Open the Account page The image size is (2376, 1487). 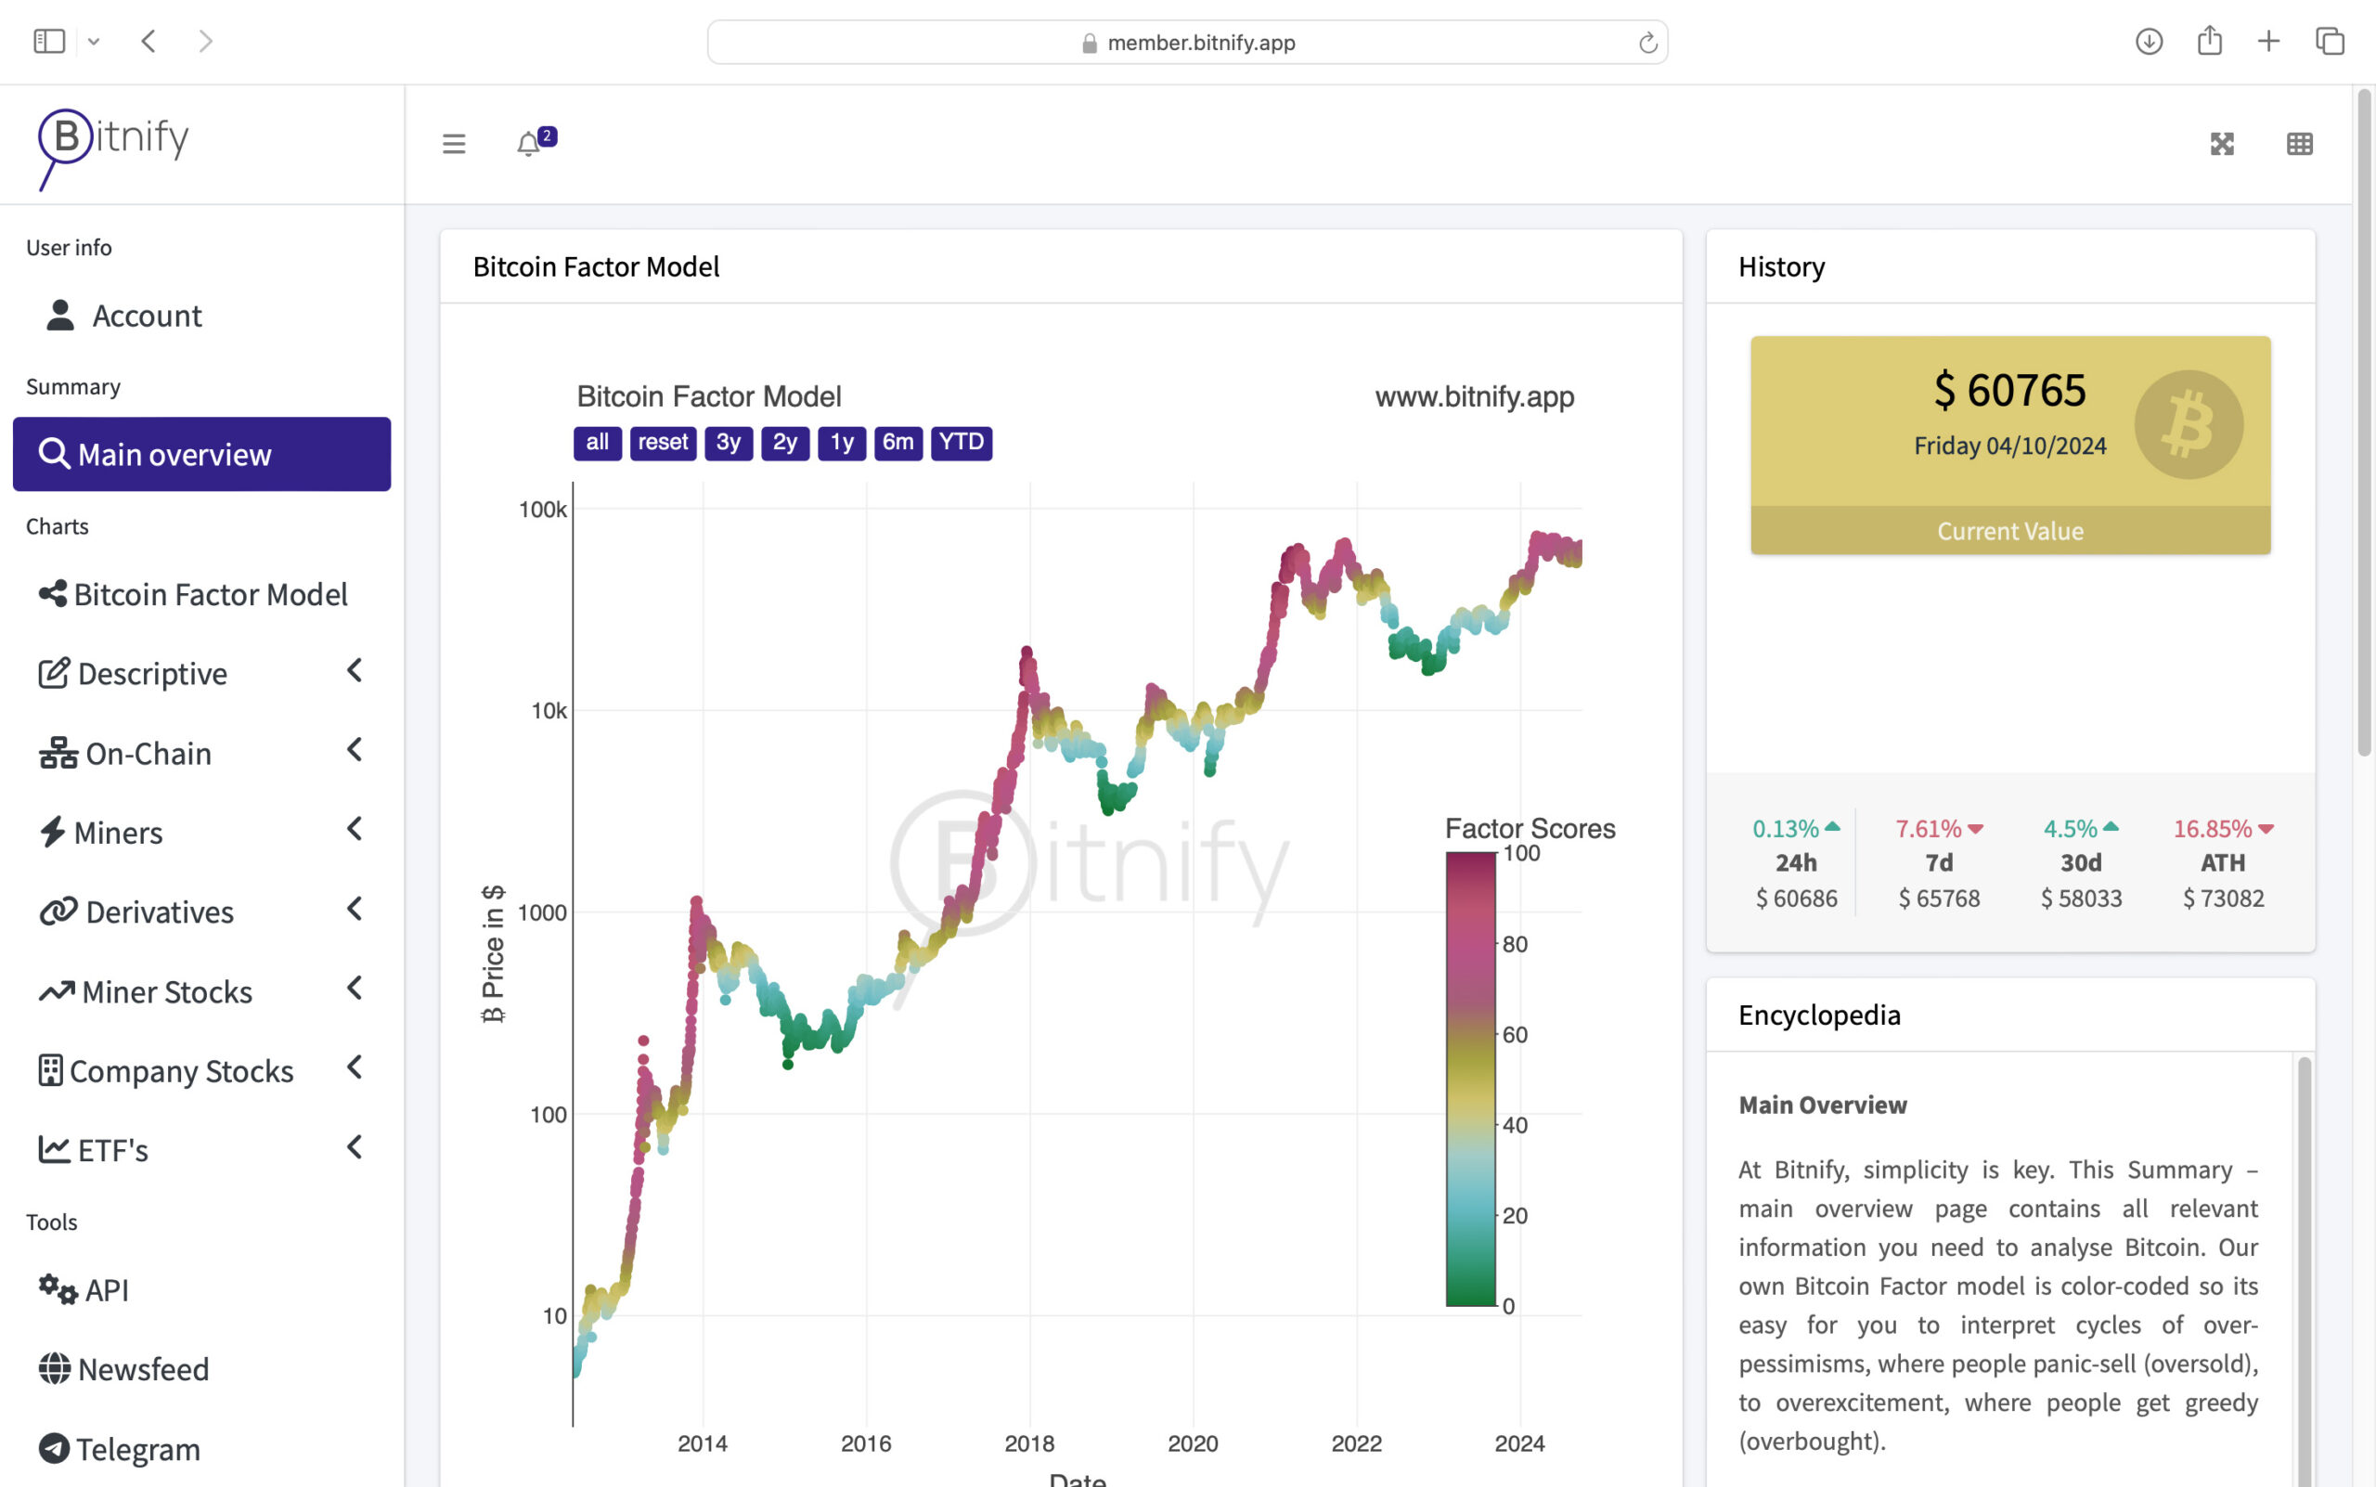pos(146,316)
